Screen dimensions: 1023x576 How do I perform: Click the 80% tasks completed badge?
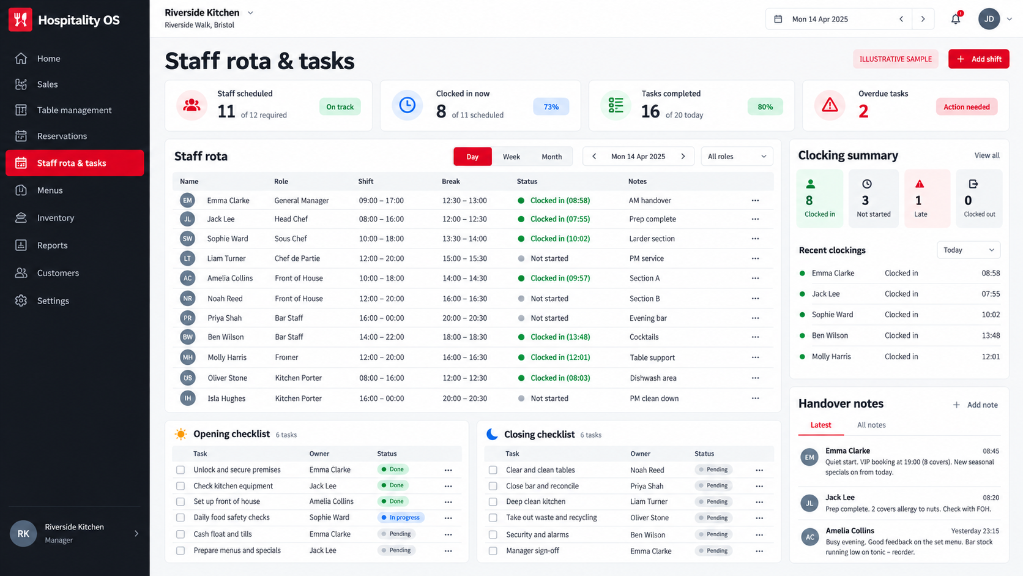[x=765, y=107]
